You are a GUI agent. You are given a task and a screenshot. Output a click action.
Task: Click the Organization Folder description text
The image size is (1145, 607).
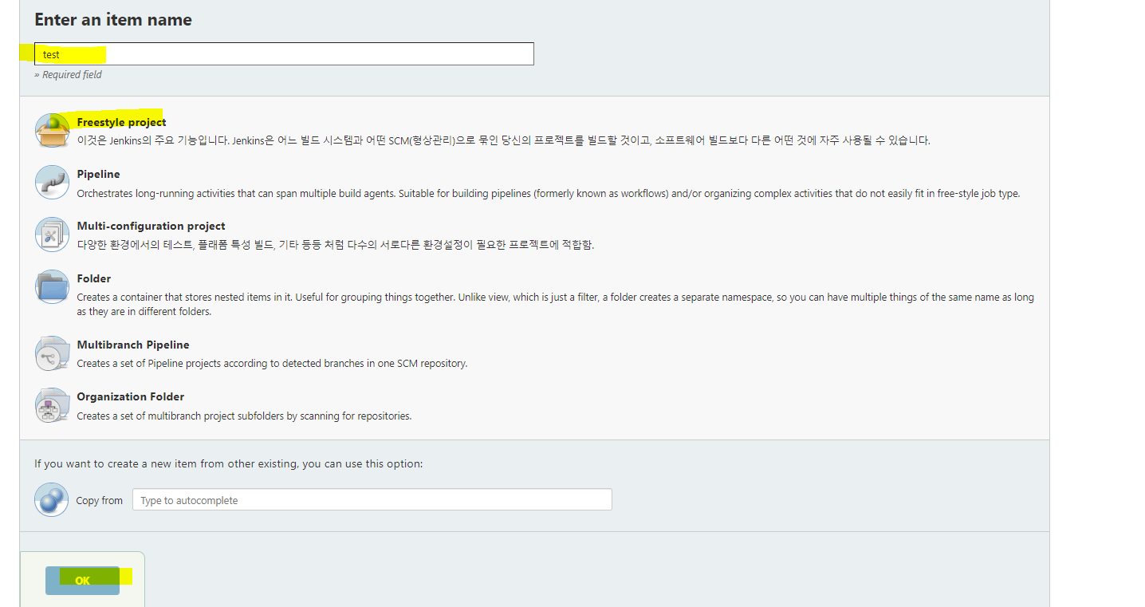(x=244, y=416)
